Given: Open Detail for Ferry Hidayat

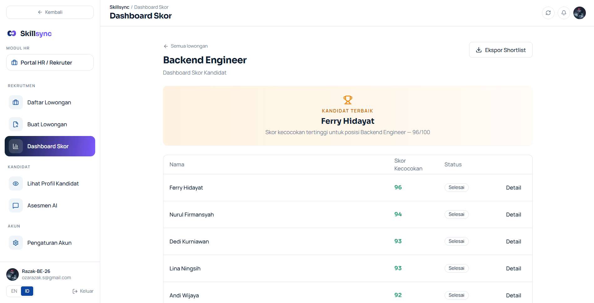Looking at the screenshot, I should click(x=514, y=188).
